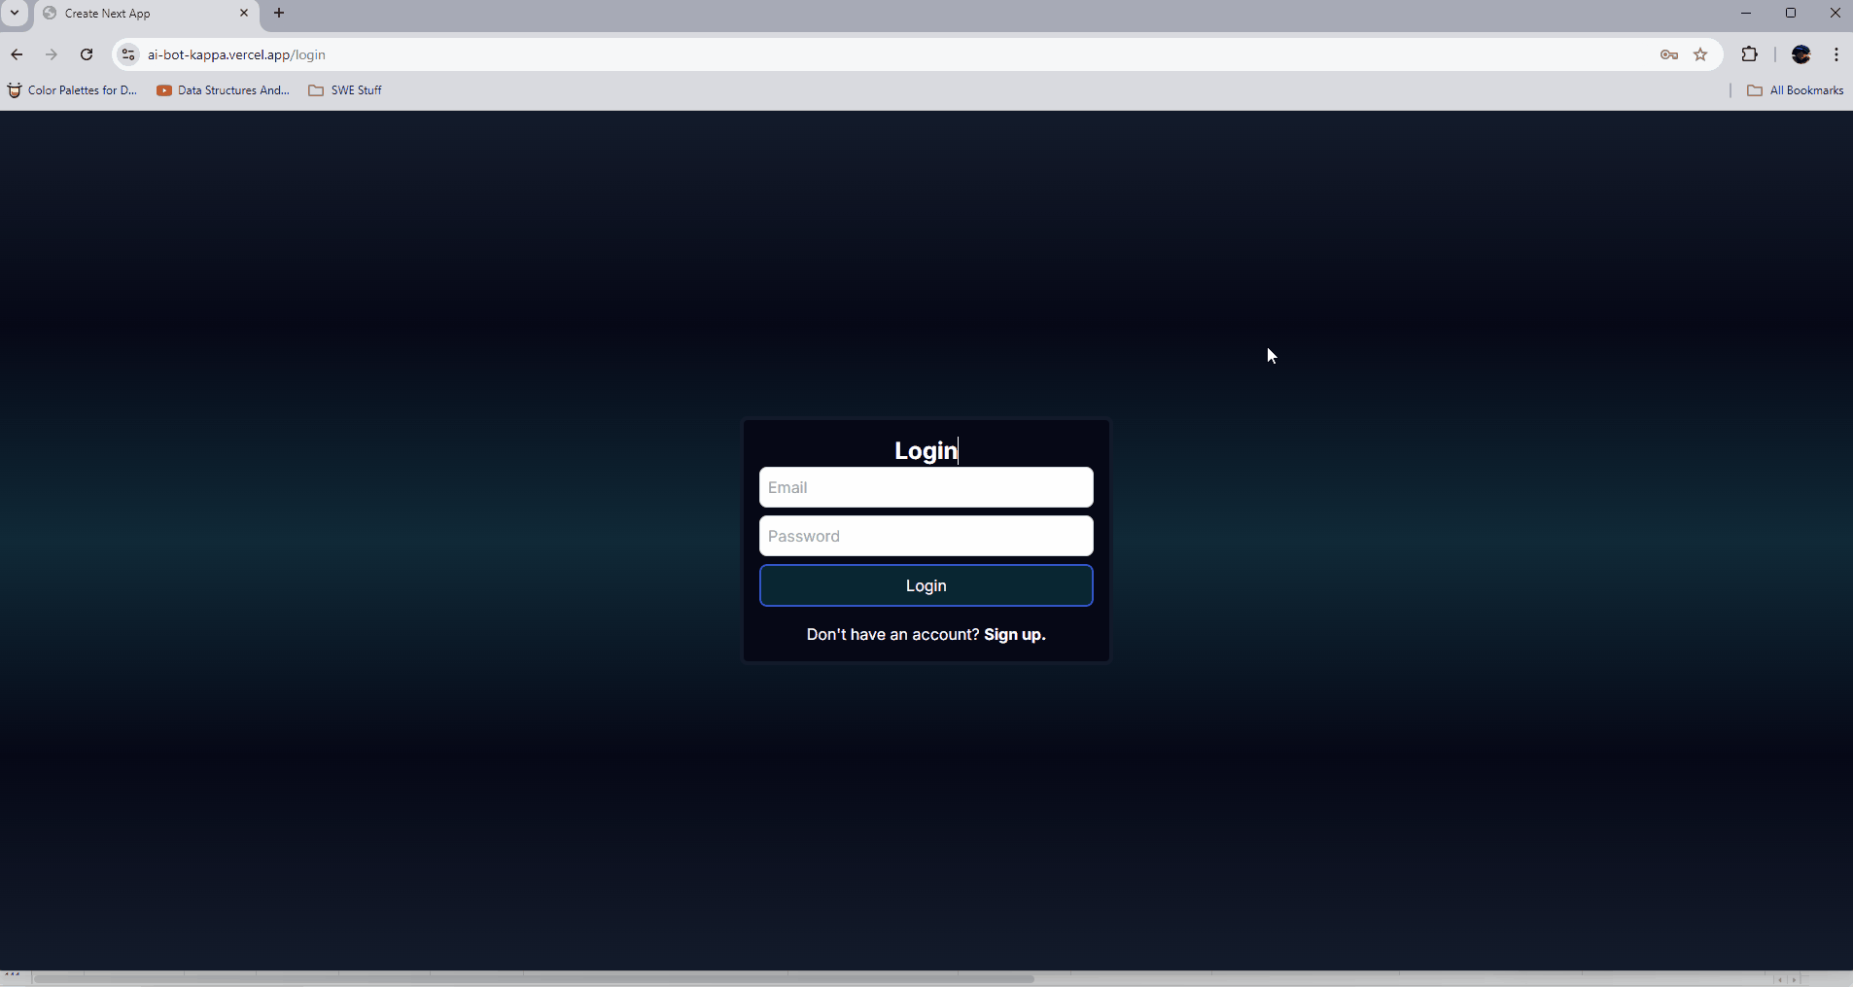Open Chrome's three-dot menu
The height and width of the screenshot is (987, 1853).
point(1836,54)
